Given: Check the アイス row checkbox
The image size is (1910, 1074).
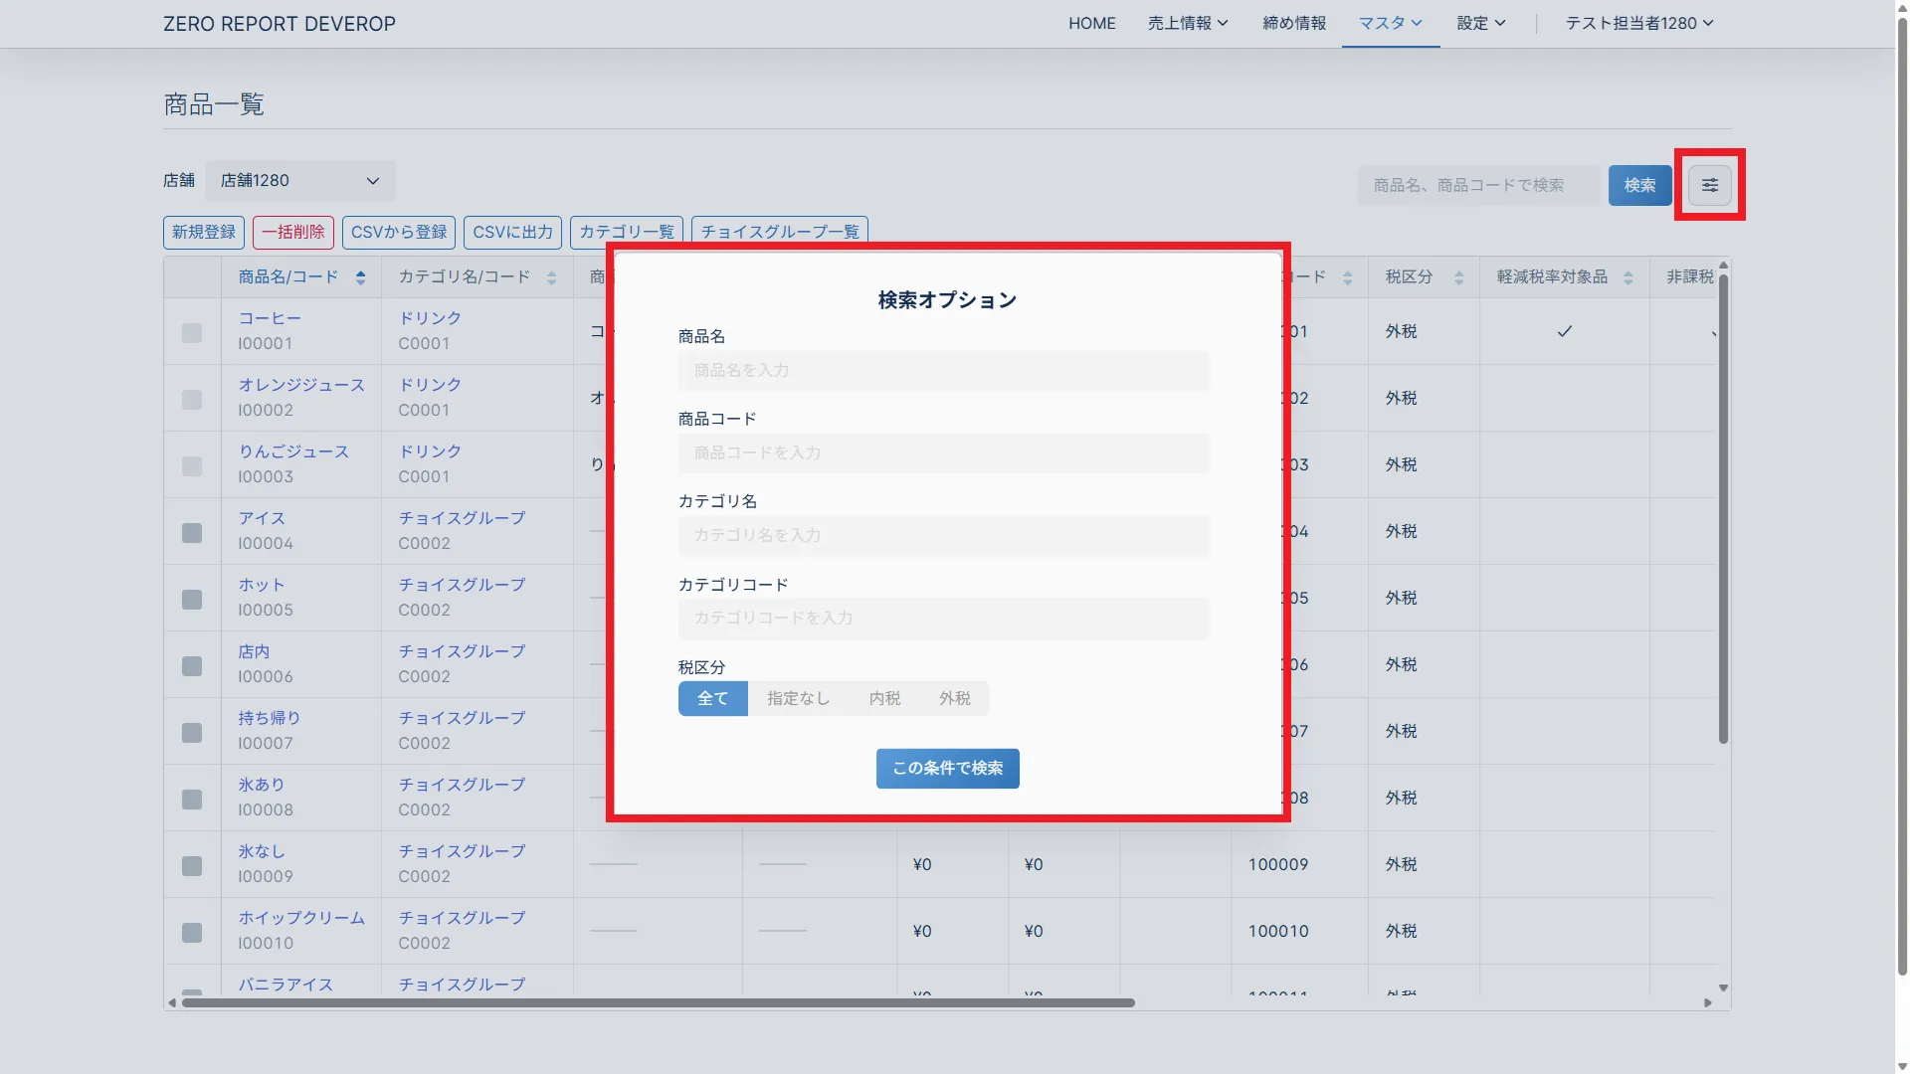Looking at the screenshot, I should click(192, 532).
